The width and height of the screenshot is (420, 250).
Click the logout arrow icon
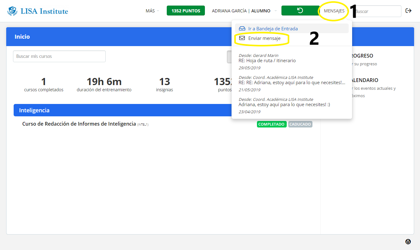click(x=409, y=11)
